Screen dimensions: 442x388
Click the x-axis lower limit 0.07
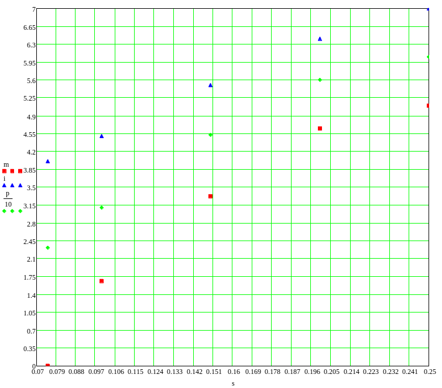click(x=37, y=372)
